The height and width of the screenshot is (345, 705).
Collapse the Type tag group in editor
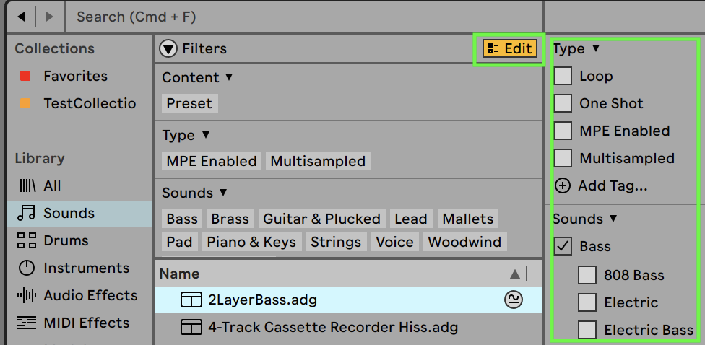[595, 48]
